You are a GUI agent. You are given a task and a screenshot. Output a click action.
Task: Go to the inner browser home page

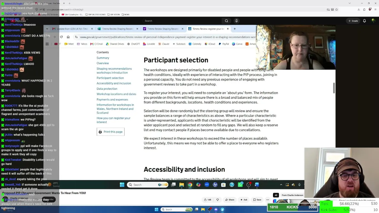[x=68, y=37]
